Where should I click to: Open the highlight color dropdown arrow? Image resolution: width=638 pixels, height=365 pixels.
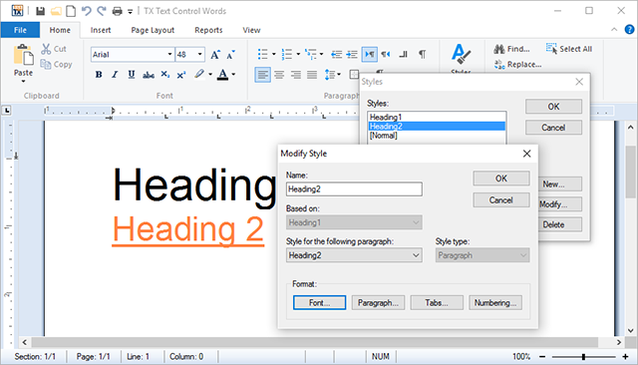pyautogui.click(x=210, y=74)
